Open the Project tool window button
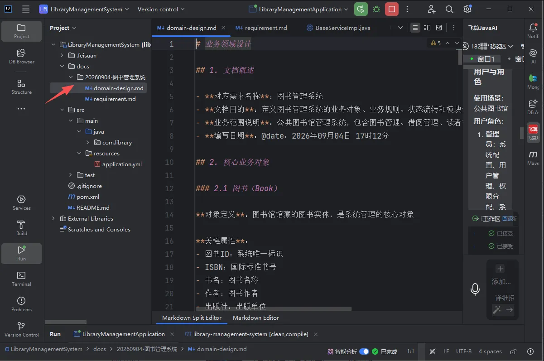544x361 pixels. pyautogui.click(x=21, y=31)
